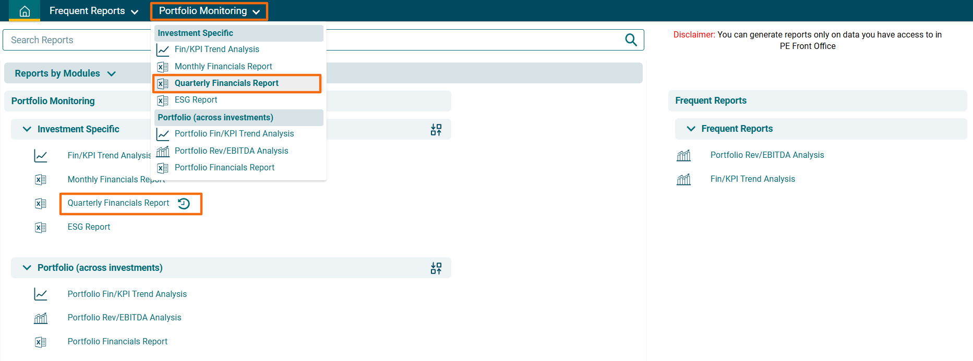Open the Frequent Reports dropdown menu
The width and height of the screenshot is (973, 361).
[94, 11]
